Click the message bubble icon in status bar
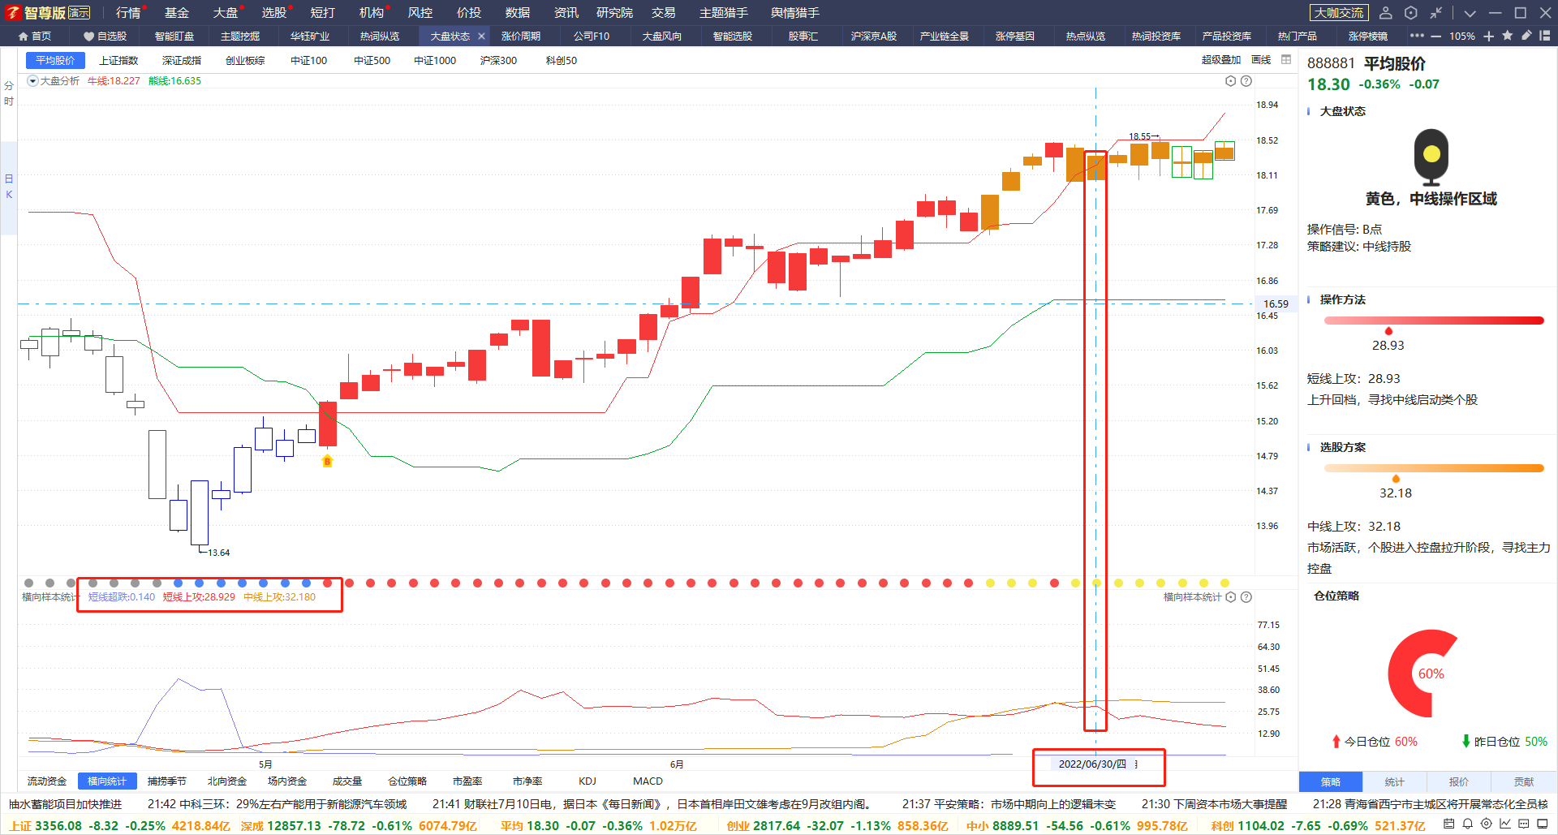1558x835 pixels. tap(1524, 824)
